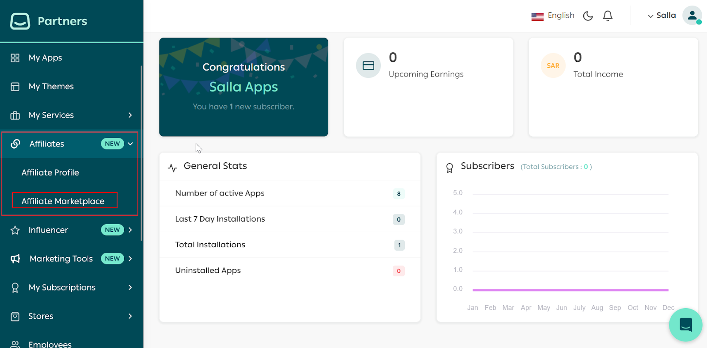Viewport: 707px width, 348px height.
Task: Go to Affiliate Profile
Action: click(x=50, y=172)
